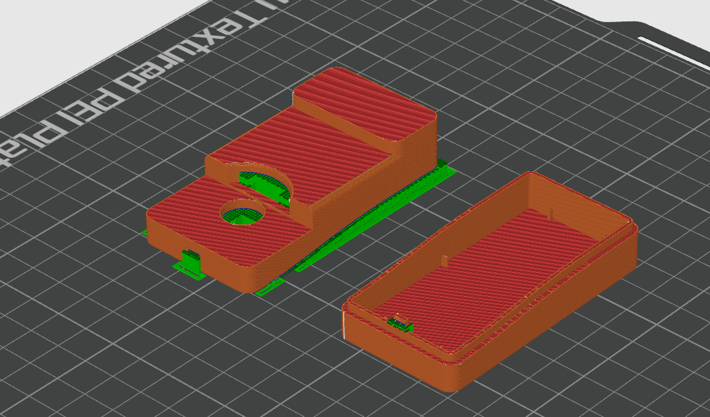The image size is (710, 417).
Task: Click the circular hole in the left model
Action: [x=243, y=213]
